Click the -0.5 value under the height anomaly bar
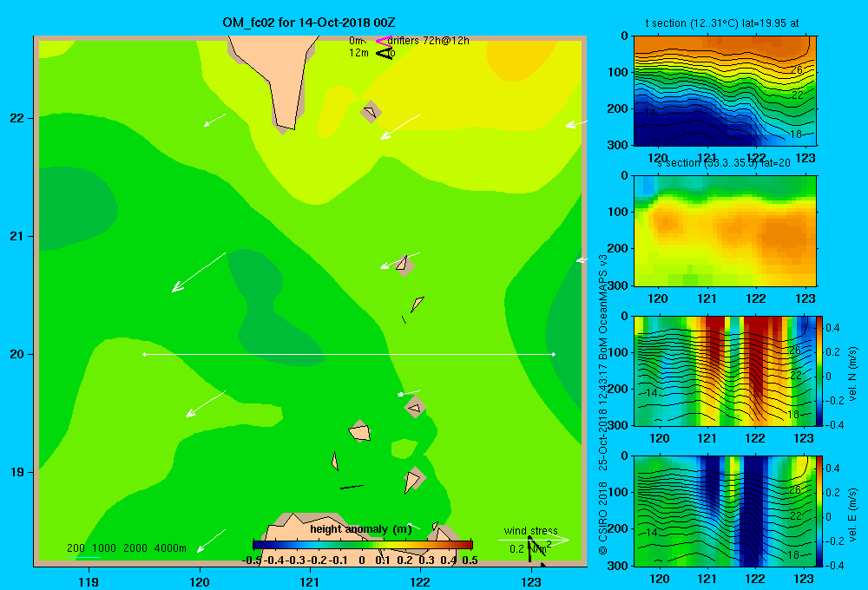This screenshot has height=590, width=868. pyautogui.click(x=253, y=560)
